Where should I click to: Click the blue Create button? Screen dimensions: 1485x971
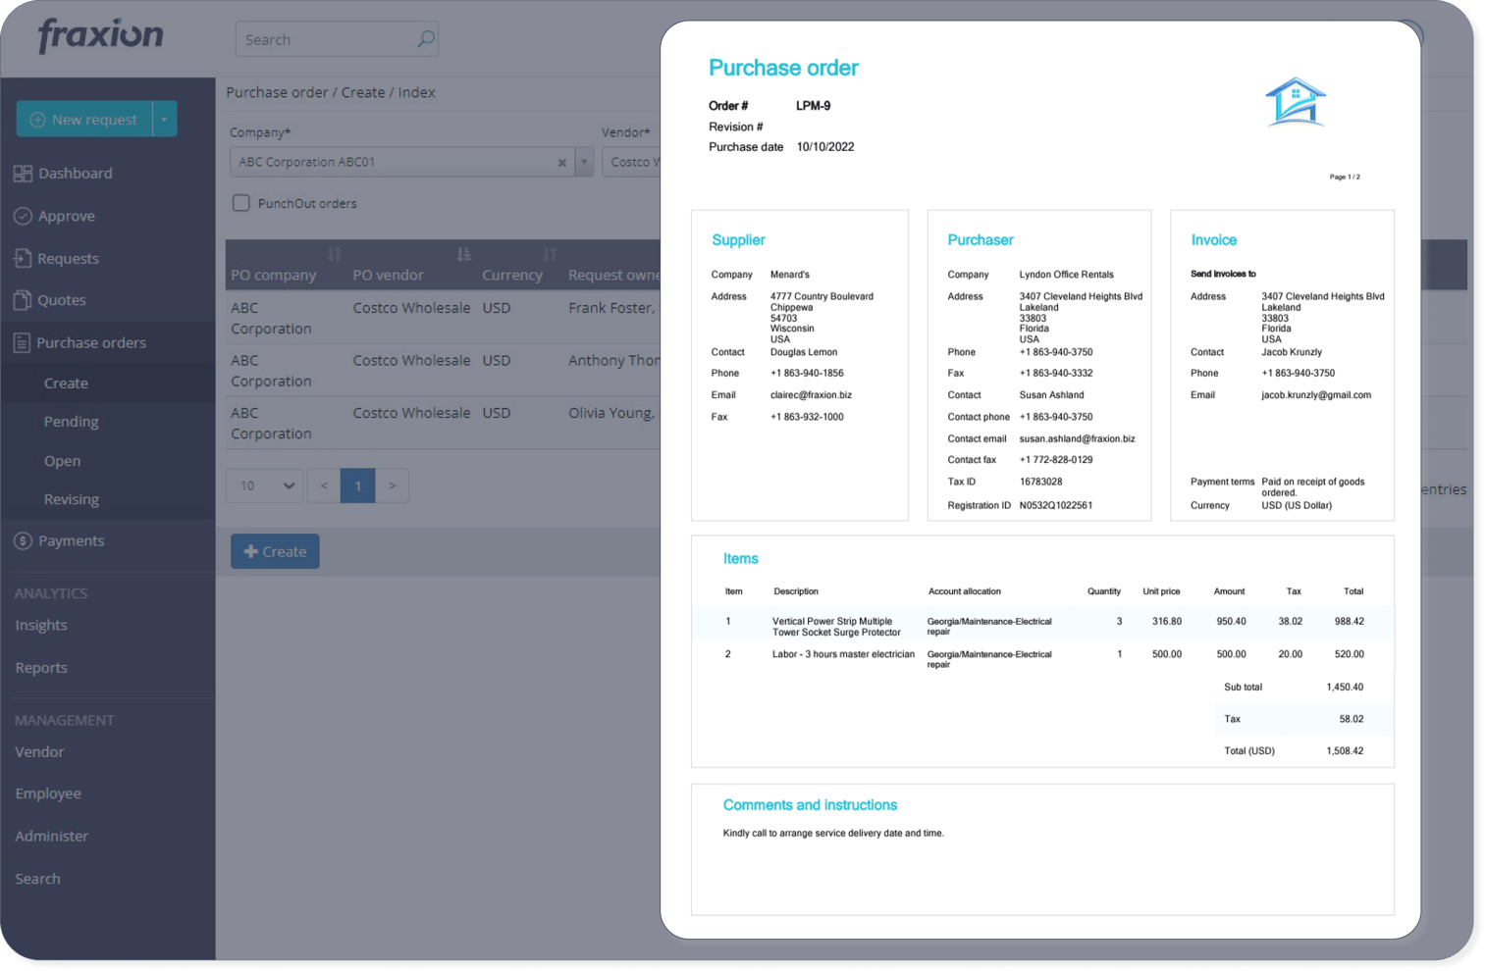tap(275, 551)
